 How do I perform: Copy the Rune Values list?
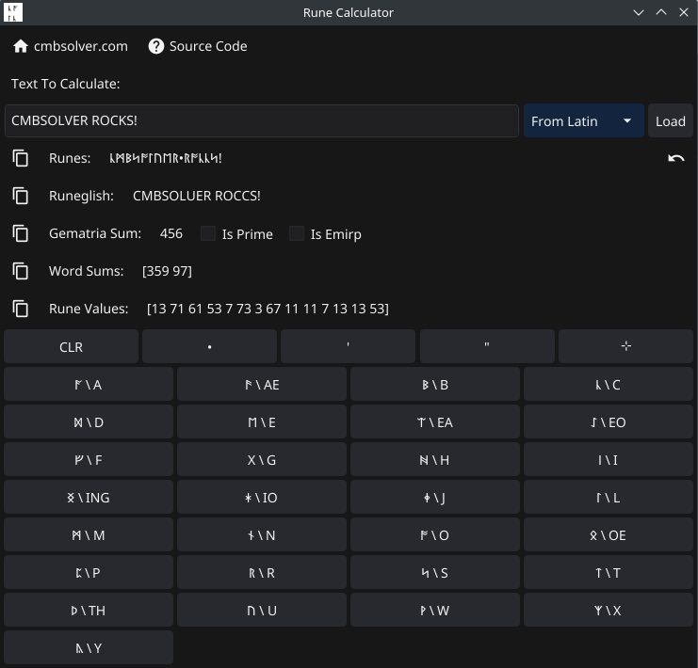[21, 309]
